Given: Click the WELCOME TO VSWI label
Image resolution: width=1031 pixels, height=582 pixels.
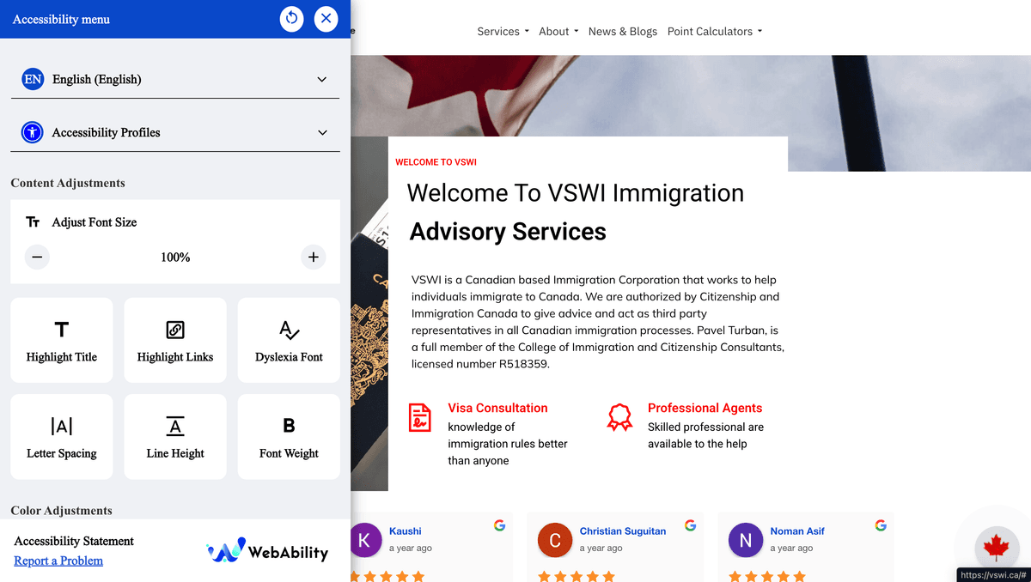Looking at the screenshot, I should tap(436, 162).
